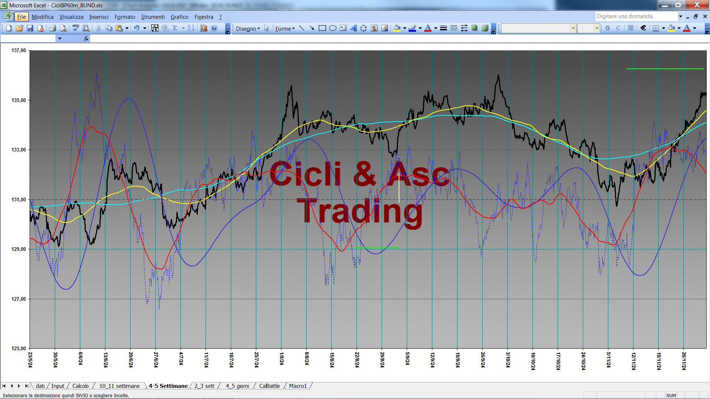Click the Arrow Style icon
This screenshot has height=399, width=710.
tap(464, 28)
